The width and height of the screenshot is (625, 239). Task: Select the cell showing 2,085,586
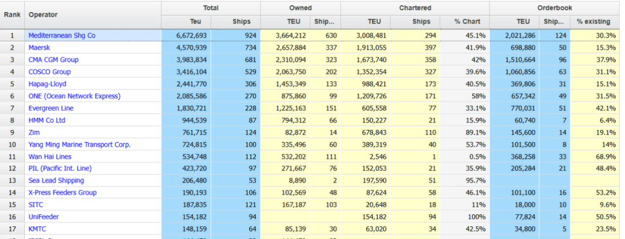186,96
